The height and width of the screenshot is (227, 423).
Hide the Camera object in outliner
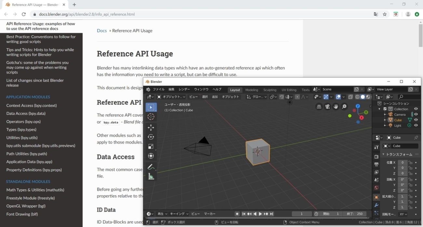[416, 114]
